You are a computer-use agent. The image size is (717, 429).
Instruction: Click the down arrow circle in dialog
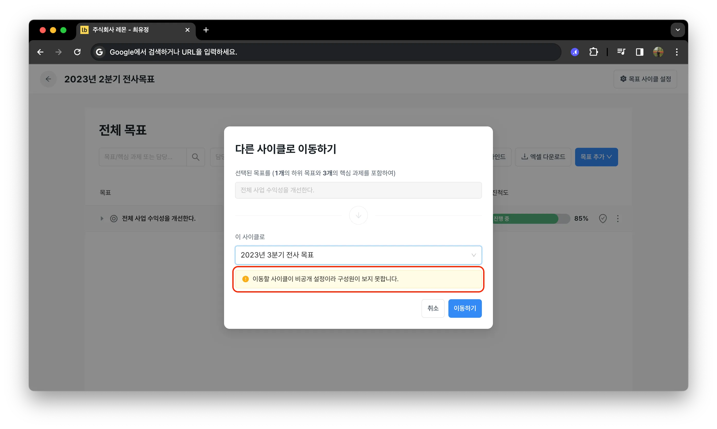(x=358, y=215)
